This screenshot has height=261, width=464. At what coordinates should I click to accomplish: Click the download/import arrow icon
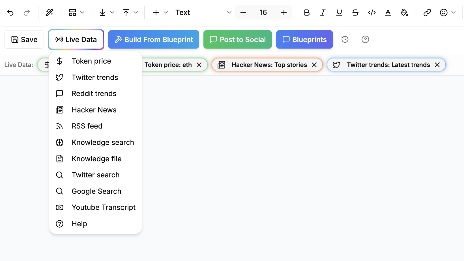[102, 12]
